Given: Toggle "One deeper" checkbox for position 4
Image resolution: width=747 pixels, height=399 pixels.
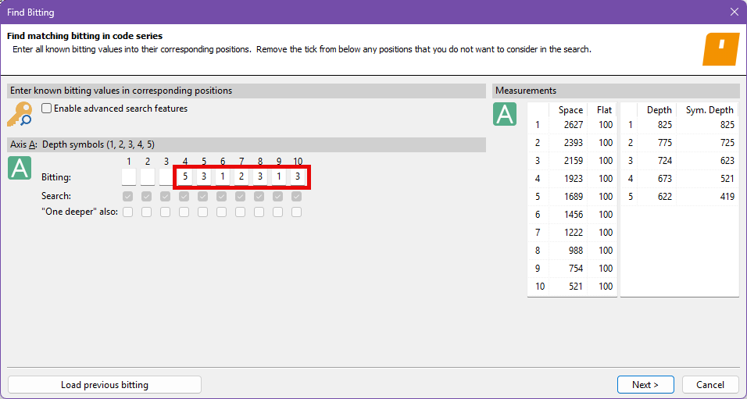Looking at the screenshot, I should tap(184, 212).
